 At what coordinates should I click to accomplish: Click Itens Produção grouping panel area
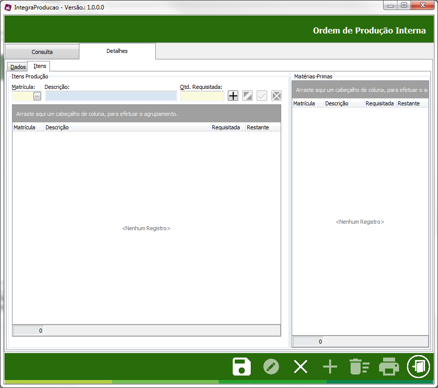(x=146, y=114)
